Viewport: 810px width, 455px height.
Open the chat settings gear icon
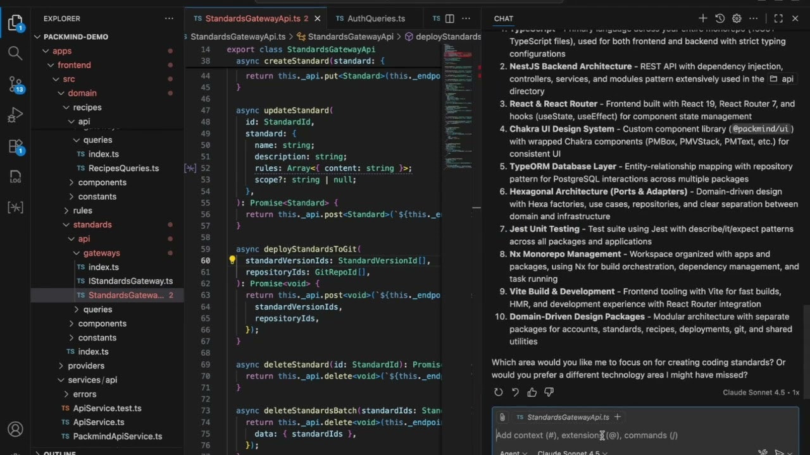(736, 18)
